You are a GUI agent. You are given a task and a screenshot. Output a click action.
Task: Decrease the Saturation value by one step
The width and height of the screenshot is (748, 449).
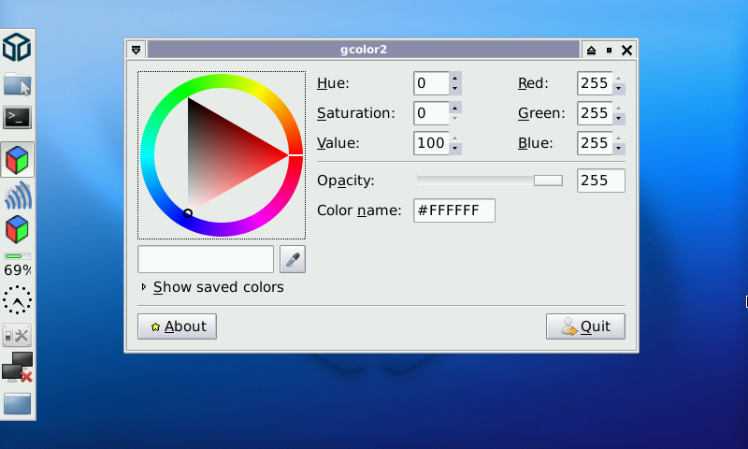tap(455, 119)
